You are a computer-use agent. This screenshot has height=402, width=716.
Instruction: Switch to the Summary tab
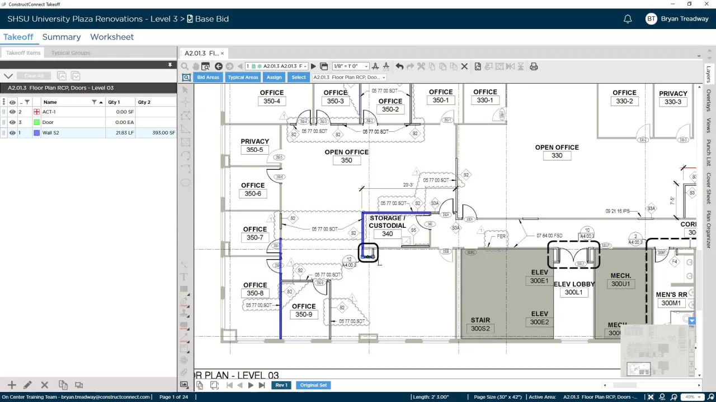[x=62, y=37]
